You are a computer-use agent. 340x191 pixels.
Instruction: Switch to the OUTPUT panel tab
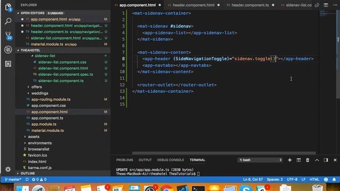[x=145, y=160]
